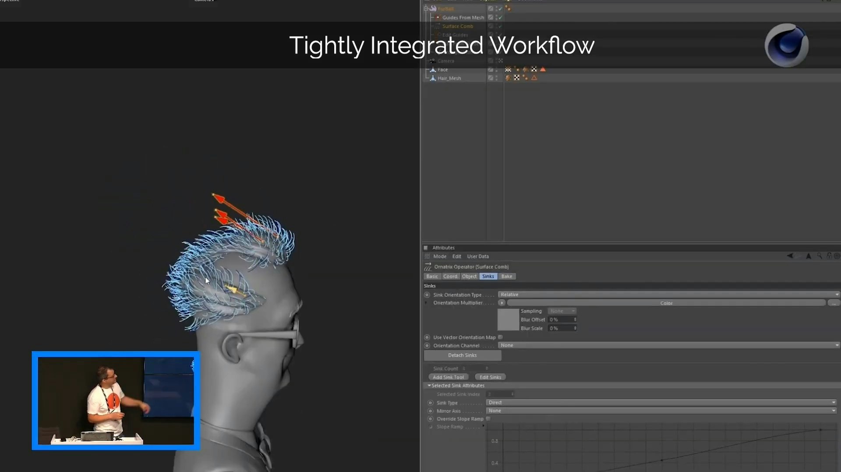The image size is (841, 472).
Task: Click the Ornatrix Surface Comb operator icon
Action: pyautogui.click(x=428, y=267)
